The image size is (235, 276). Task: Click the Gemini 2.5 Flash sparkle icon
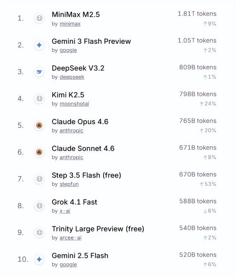pos(39,259)
